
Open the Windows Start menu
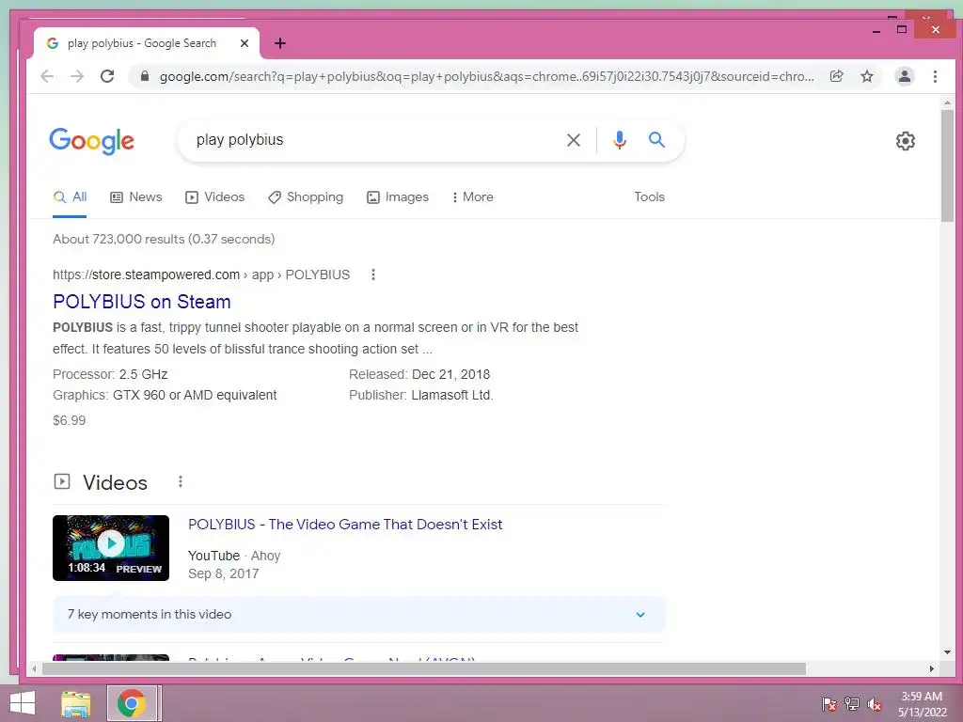tap(23, 703)
